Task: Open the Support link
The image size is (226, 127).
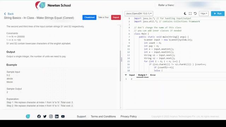Action: pyautogui.click(x=81, y=116)
